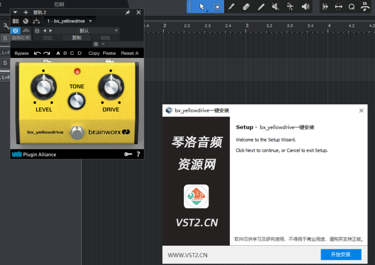
Task: Click Copy in the plugin toolbar
Action: (x=94, y=53)
